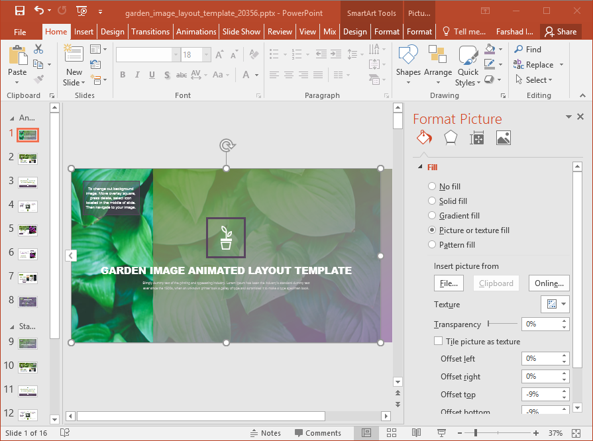Click the Shapes gallery icon
The height and width of the screenshot is (441, 593).
pyautogui.click(x=408, y=58)
